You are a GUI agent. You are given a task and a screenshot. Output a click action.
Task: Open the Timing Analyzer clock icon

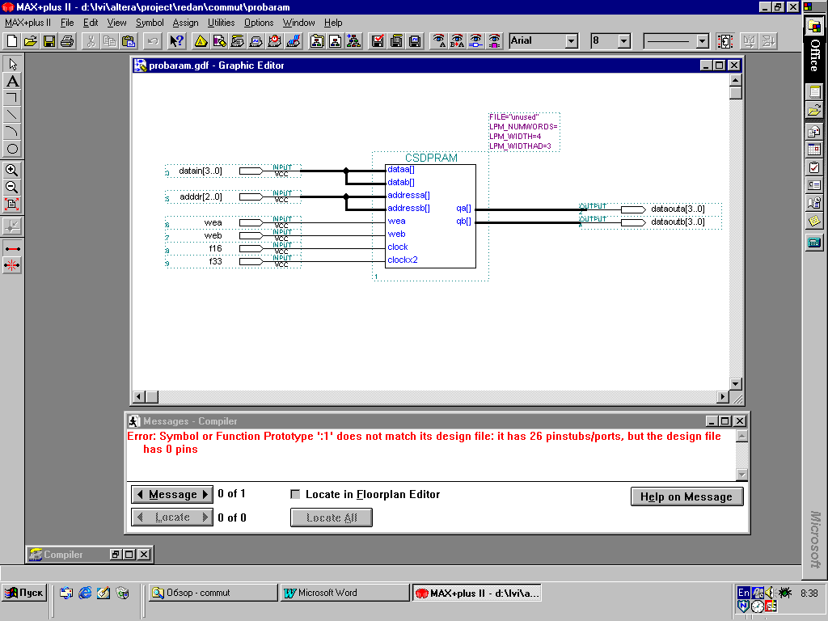point(275,41)
